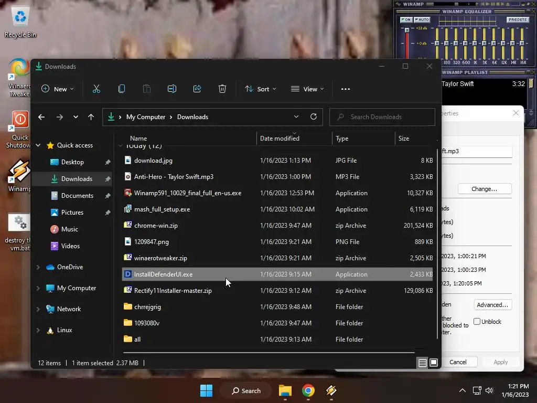The image size is (537, 403).
Task: Toggle the Winamp equalizer AUTO button
Action: coord(422,19)
